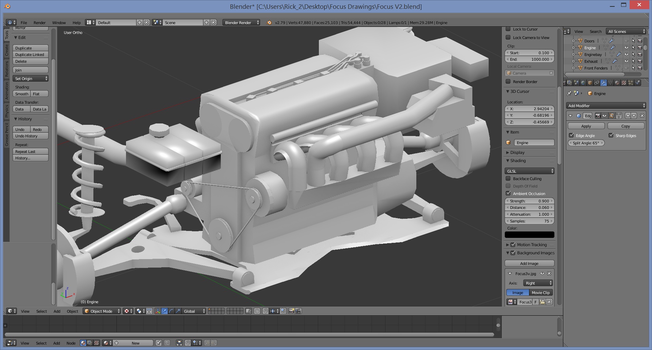Open the Modifiers properties tab (wrench)
Image resolution: width=652 pixels, height=350 pixels.
603,83
